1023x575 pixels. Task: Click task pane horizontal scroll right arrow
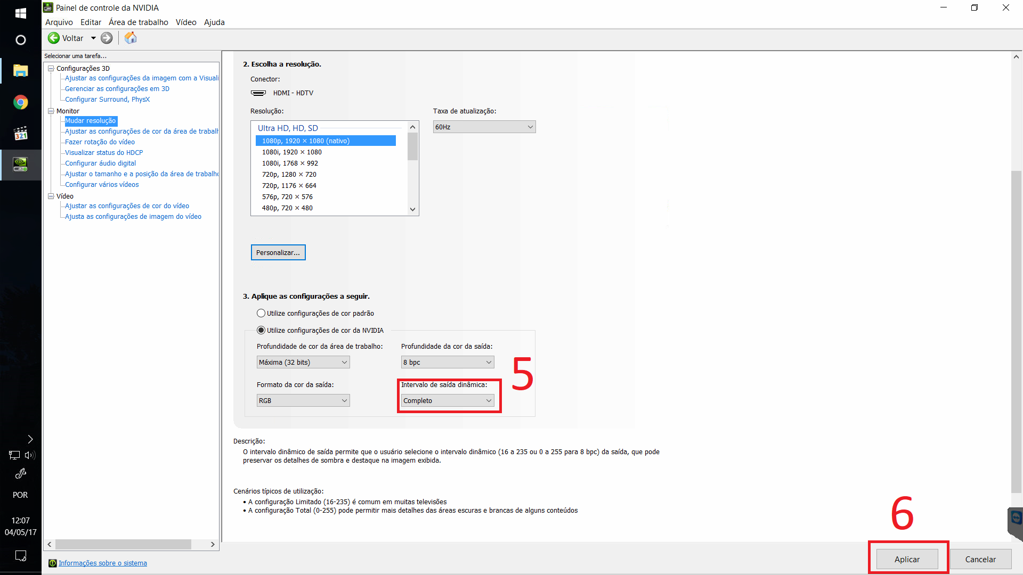pos(213,544)
